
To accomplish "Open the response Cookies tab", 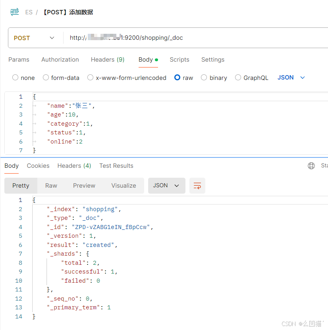I will point(38,166).
